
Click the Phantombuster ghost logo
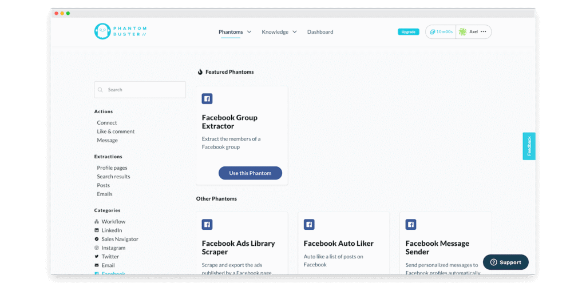[x=102, y=31]
